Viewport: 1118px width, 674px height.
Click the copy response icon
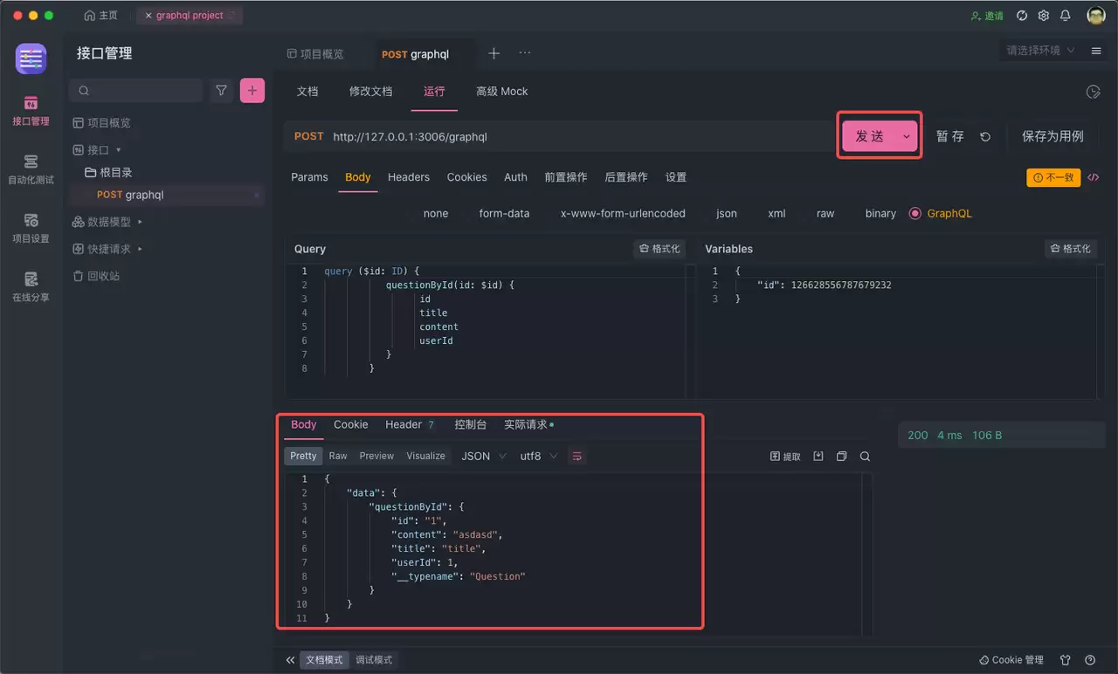coord(842,456)
